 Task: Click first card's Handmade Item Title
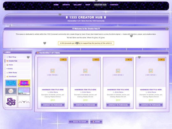53,90
